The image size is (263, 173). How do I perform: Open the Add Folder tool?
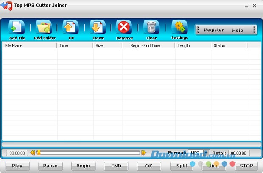click(x=44, y=28)
